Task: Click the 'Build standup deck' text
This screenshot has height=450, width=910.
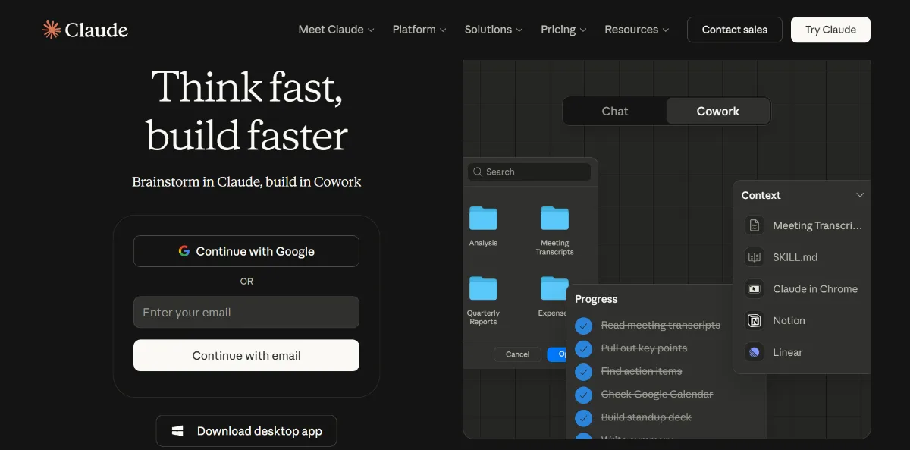Action: (x=646, y=417)
